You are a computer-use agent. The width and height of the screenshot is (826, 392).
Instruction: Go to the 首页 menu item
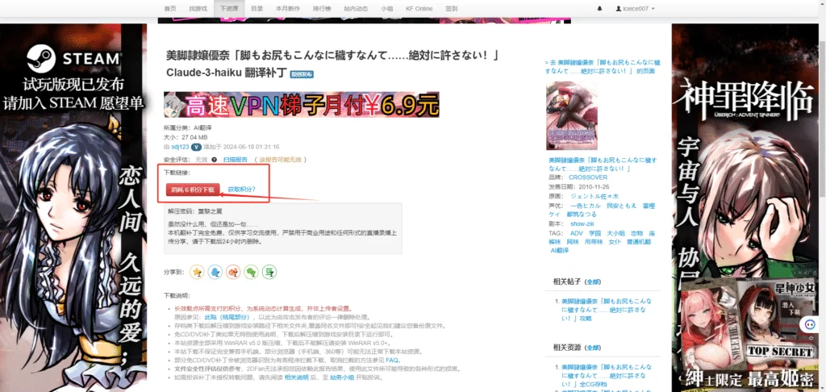(170, 8)
